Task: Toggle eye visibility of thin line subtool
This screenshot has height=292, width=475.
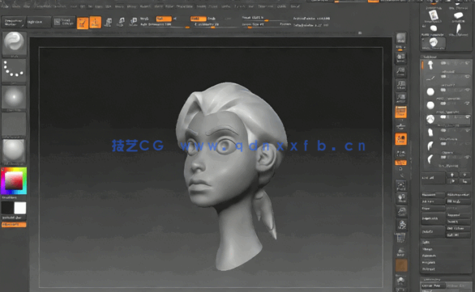Action: tap(467, 77)
